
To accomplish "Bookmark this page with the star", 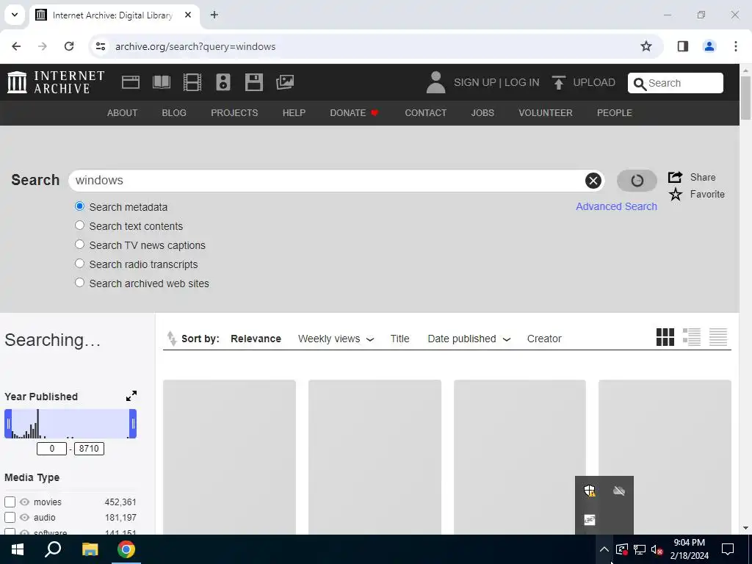I will point(646,46).
